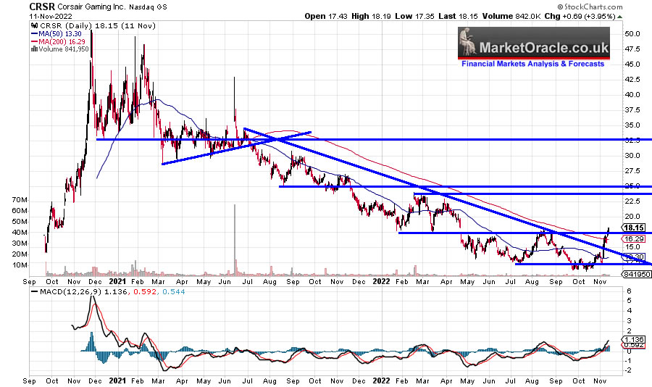Screen dimensions: 652x387
Task: Click the 35.0 label on the price axis
Action: pyautogui.click(x=632, y=125)
